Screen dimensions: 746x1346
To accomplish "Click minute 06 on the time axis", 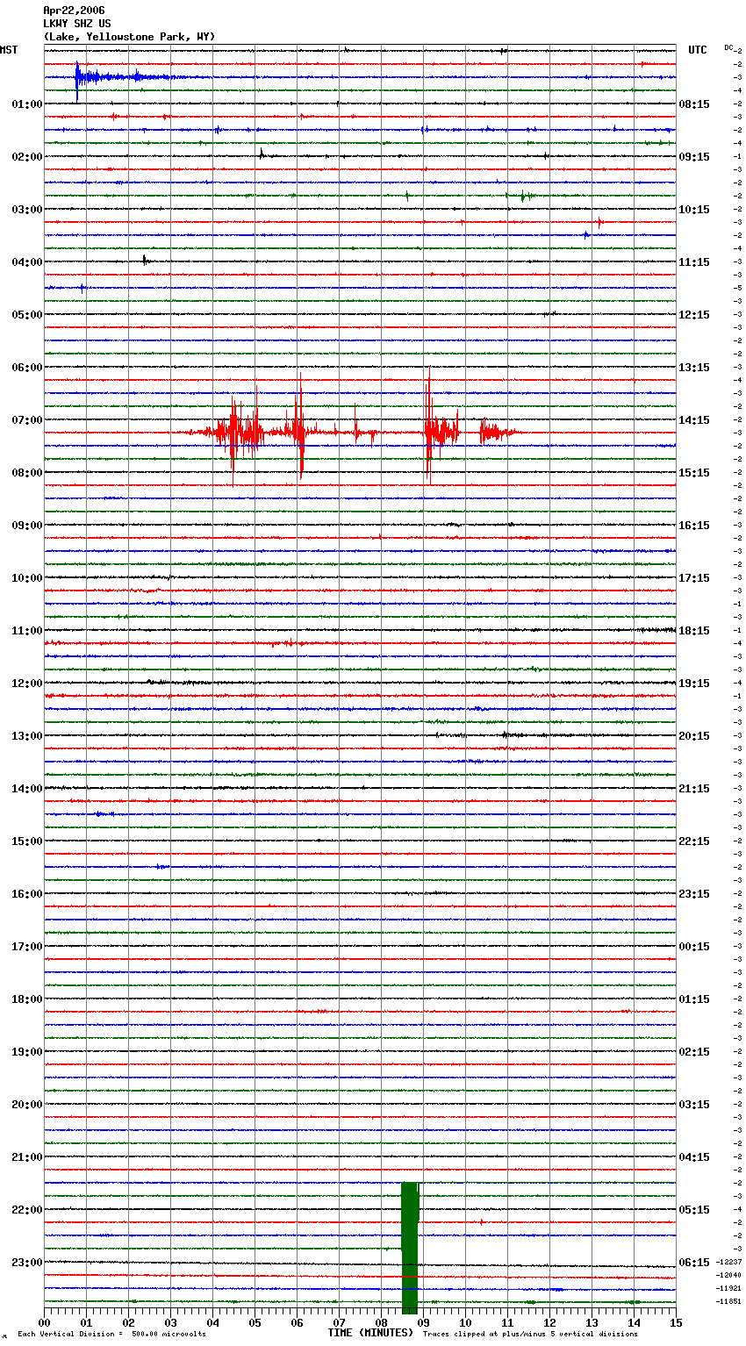I will (x=297, y=1321).
